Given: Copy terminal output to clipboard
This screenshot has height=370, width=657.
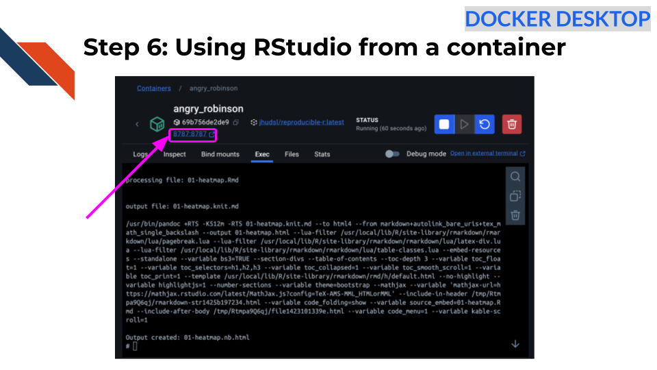Looking at the screenshot, I should 515,196.
